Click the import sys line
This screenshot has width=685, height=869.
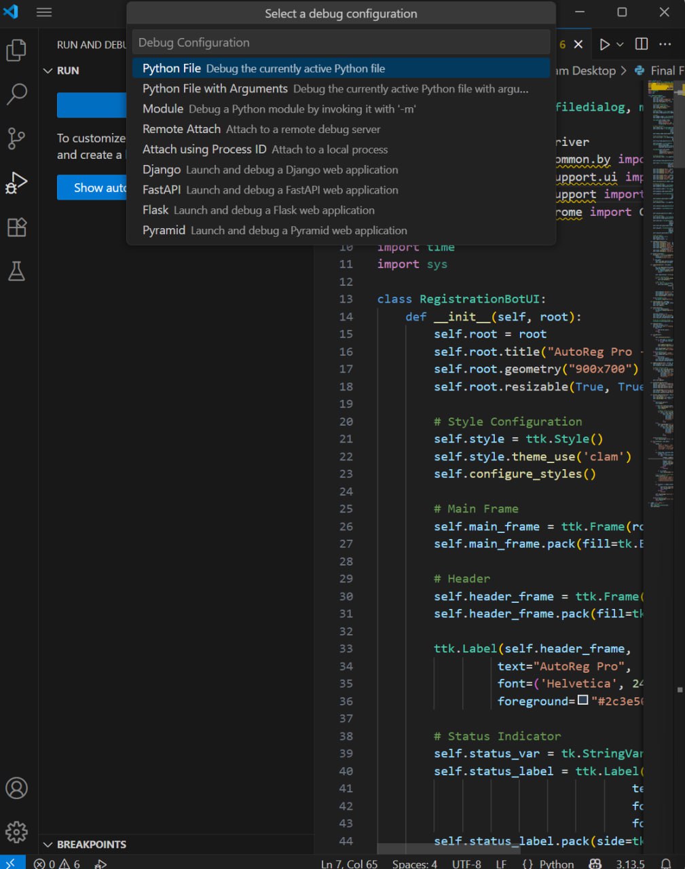[412, 264]
